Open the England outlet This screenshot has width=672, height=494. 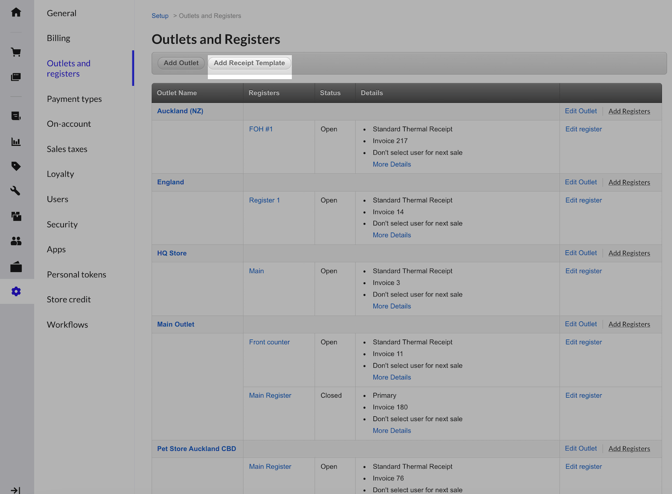170,182
